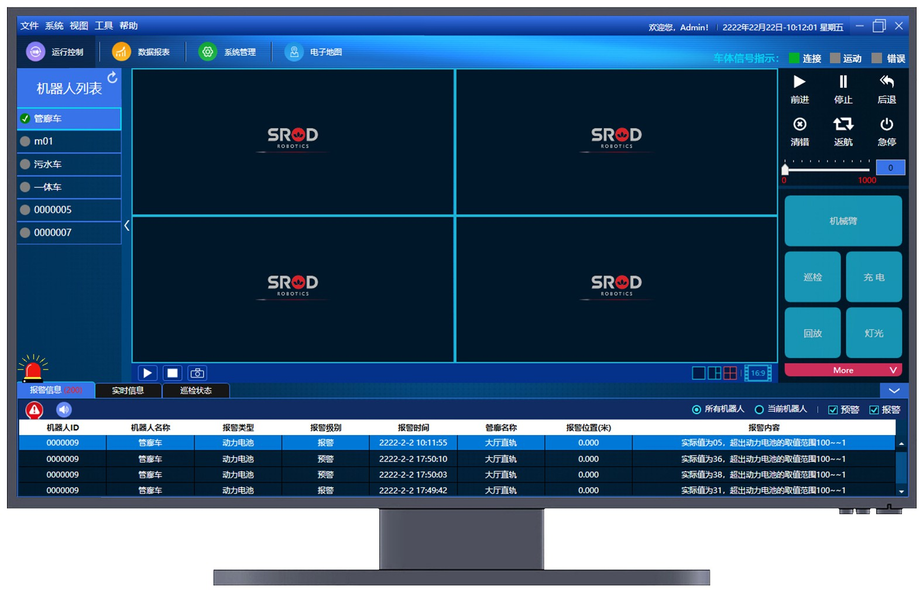The width and height of the screenshot is (923, 592).
Task: Click the 巡检 button
Action: point(812,277)
